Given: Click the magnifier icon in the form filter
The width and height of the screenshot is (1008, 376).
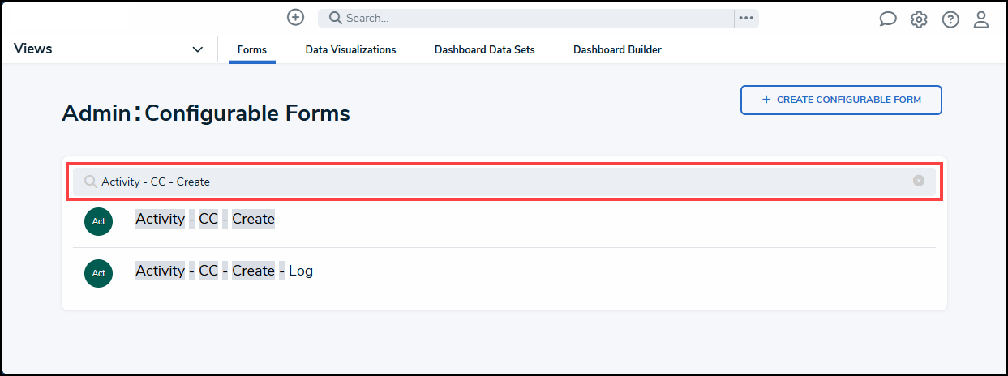Looking at the screenshot, I should pos(91,182).
